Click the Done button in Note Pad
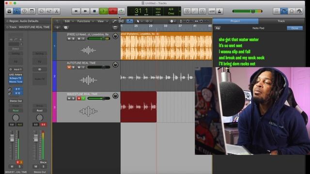Image resolution: width=310 pixels, height=174 pixels. tap(294, 28)
